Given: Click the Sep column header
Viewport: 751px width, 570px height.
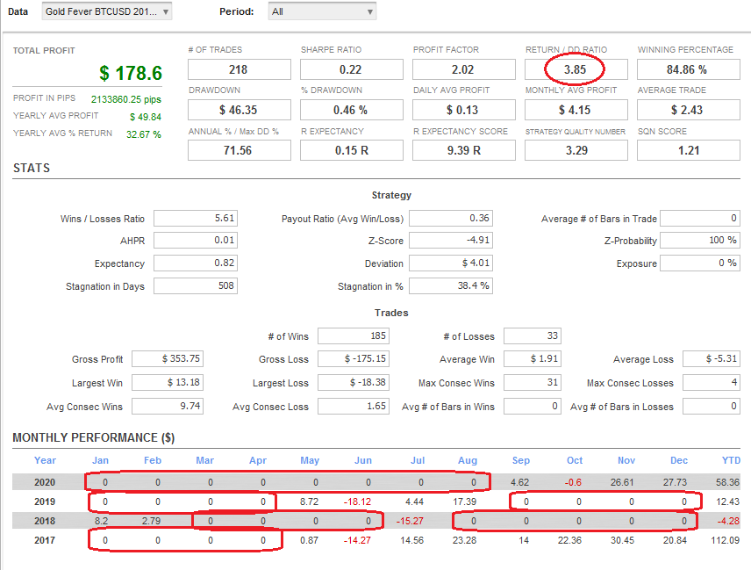Looking at the screenshot, I should 520,460.
